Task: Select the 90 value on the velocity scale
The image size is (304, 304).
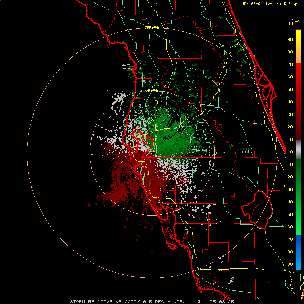Action: click(290, 40)
